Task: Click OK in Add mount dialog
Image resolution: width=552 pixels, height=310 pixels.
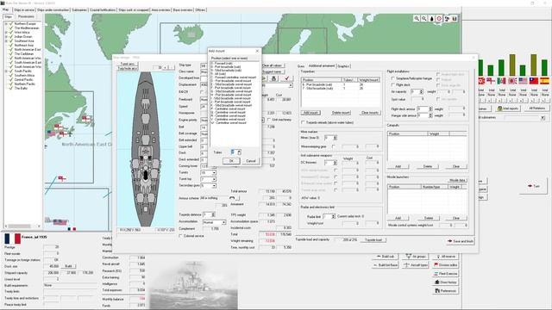Action: (x=231, y=161)
